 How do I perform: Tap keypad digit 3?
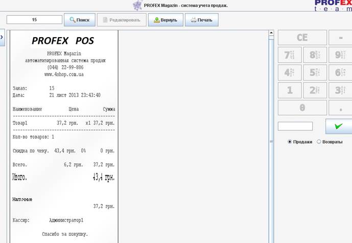(x=340, y=90)
